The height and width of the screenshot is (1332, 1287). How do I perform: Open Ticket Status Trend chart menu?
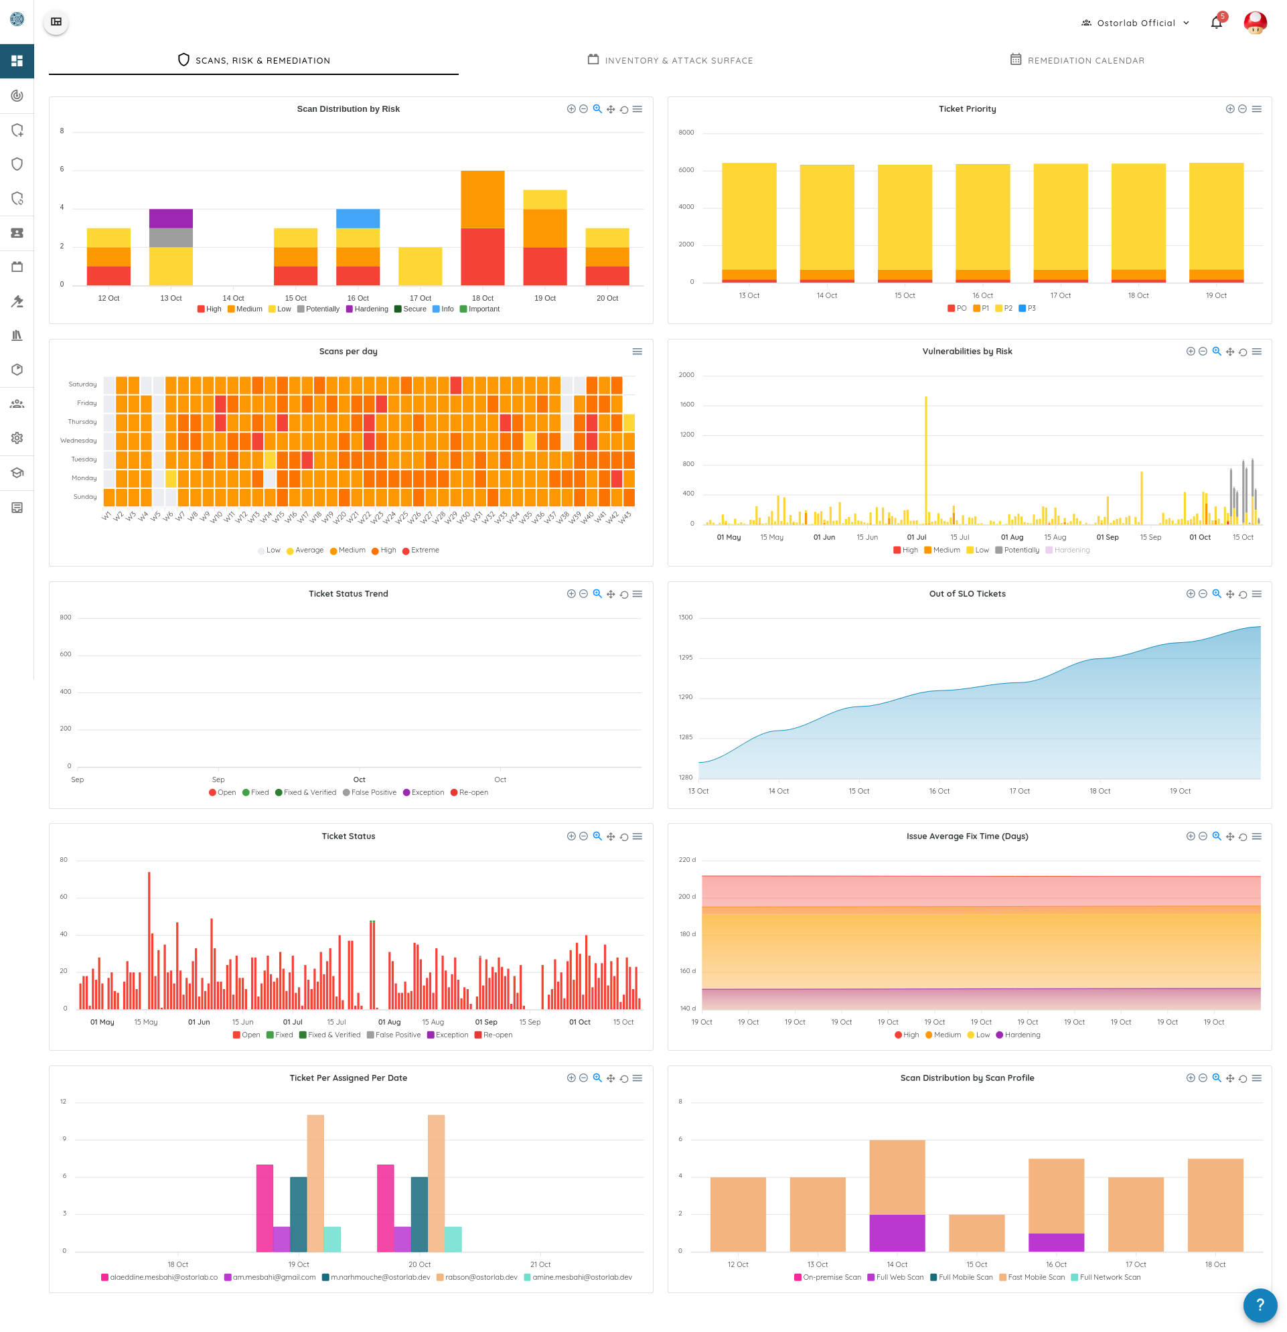[x=637, y=594]
